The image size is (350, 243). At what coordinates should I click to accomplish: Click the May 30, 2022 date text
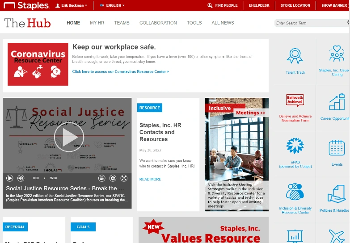(150, 150)
